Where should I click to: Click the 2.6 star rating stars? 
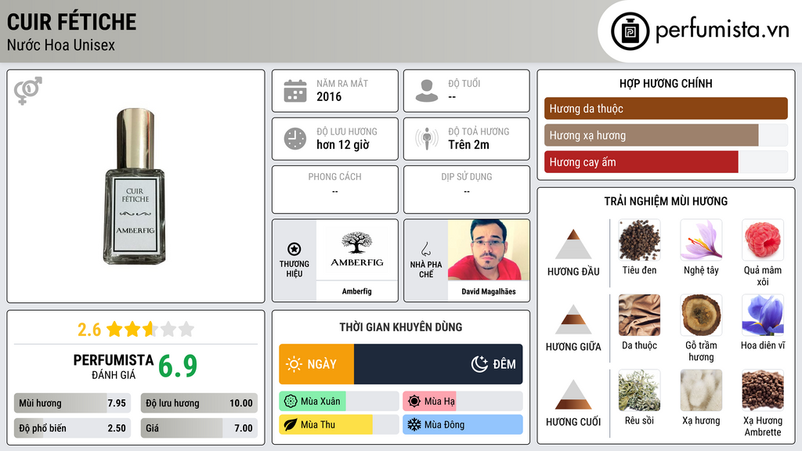point(150,329)
